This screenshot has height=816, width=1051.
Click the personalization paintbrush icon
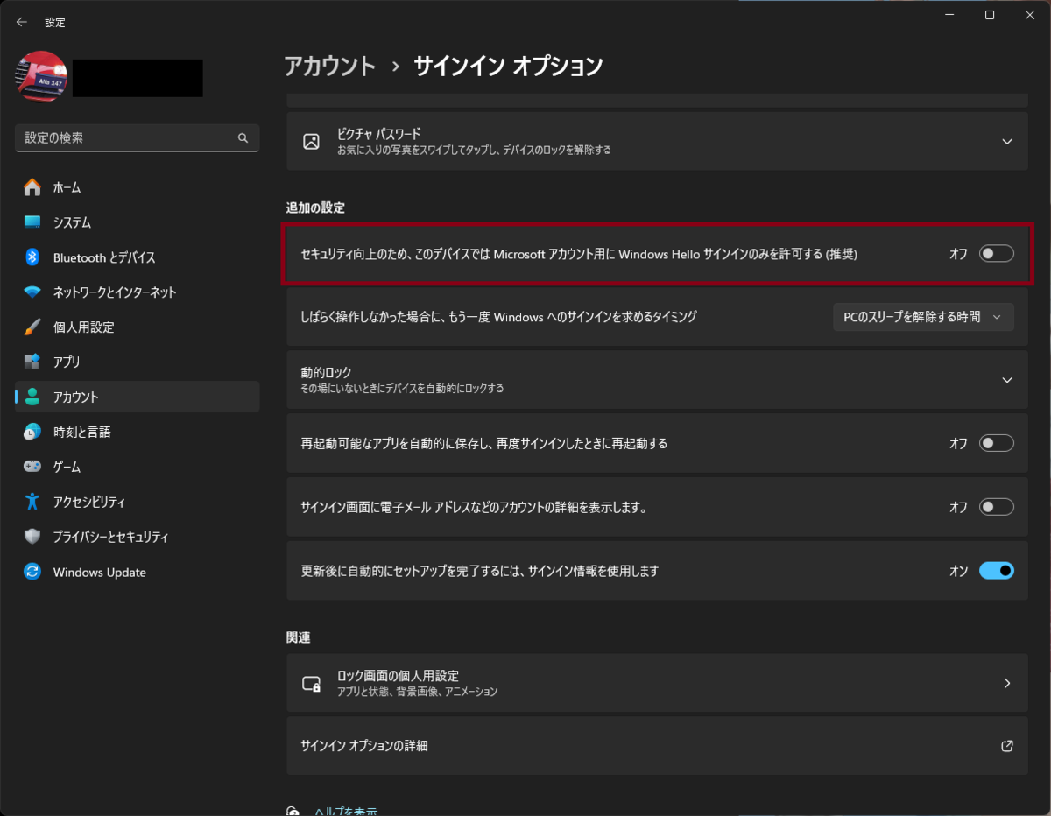(32, 327)
